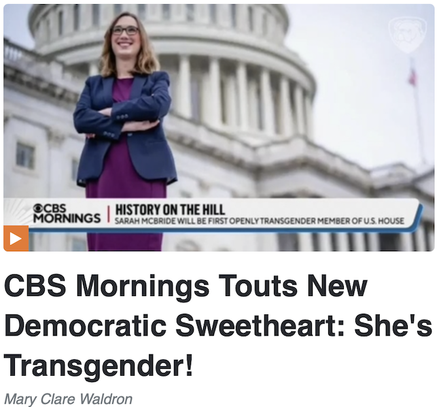This screenshot has width=439, height=407.
Task: Click 'Democratic Sweetheart: She's' headline line
Action: pos(218,325)
